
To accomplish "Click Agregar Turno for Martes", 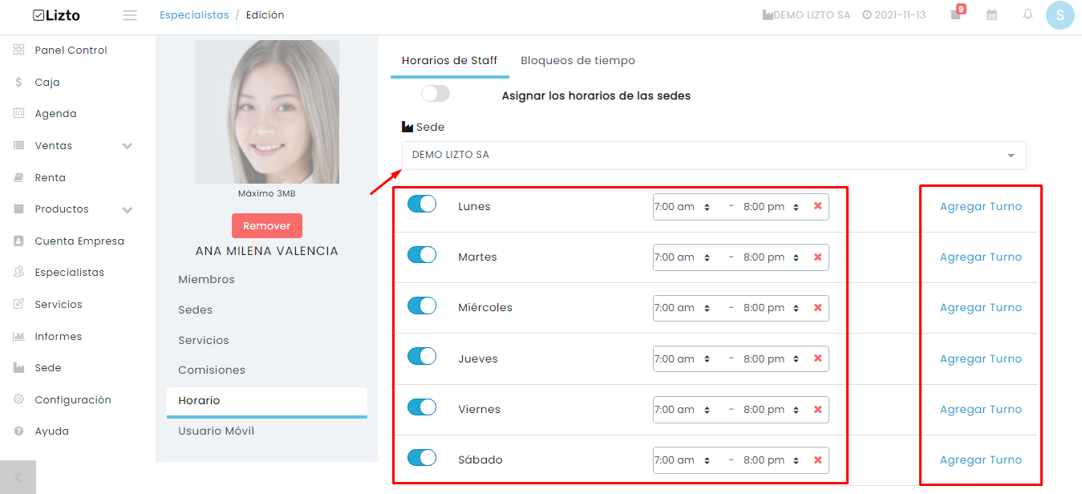I will pos(981,257).
